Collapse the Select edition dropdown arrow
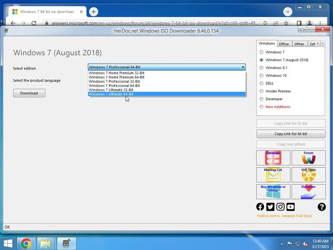This screenshot has height=250, width=333. click(243, 67)
